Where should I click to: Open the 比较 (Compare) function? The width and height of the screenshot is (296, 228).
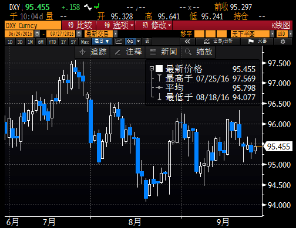[x=79, y=25]
